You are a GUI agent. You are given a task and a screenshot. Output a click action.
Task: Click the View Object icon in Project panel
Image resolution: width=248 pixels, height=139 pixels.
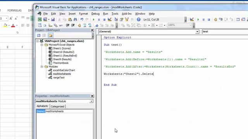(x=44, y=35)
